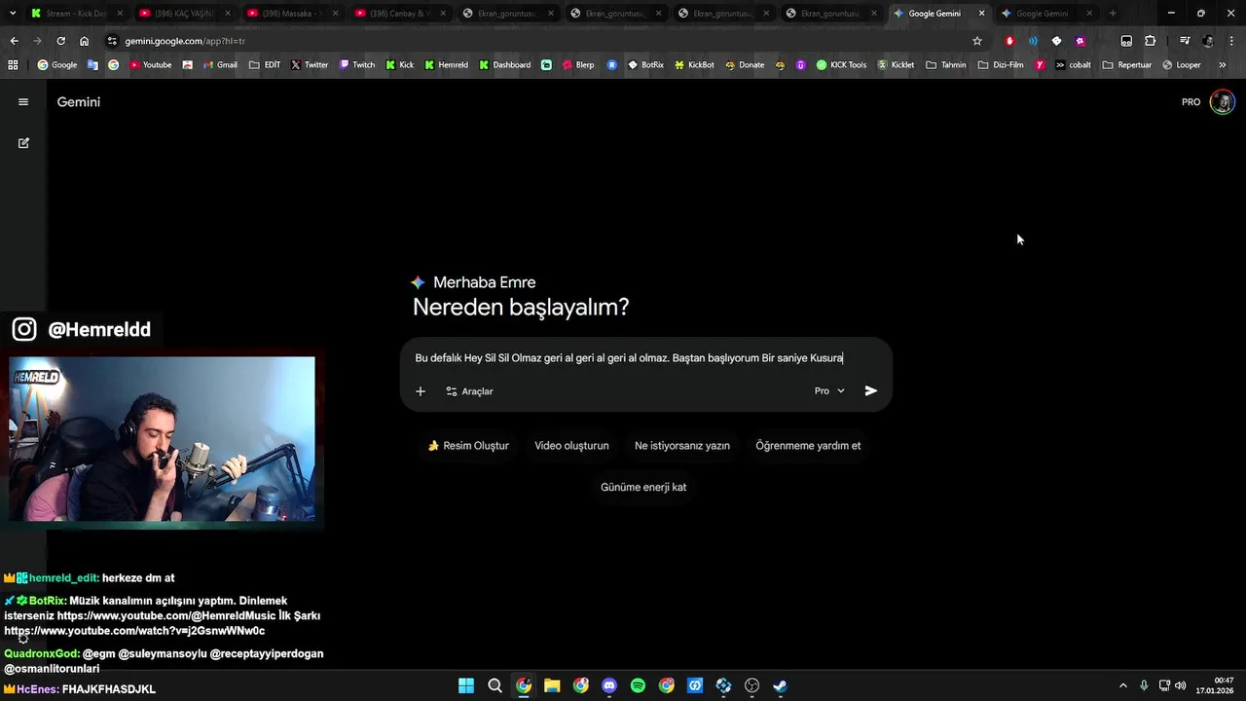Click the Ne istiyorsanız yazın chip
This screenshot has height=701, width=1246.
coord(682,446)
